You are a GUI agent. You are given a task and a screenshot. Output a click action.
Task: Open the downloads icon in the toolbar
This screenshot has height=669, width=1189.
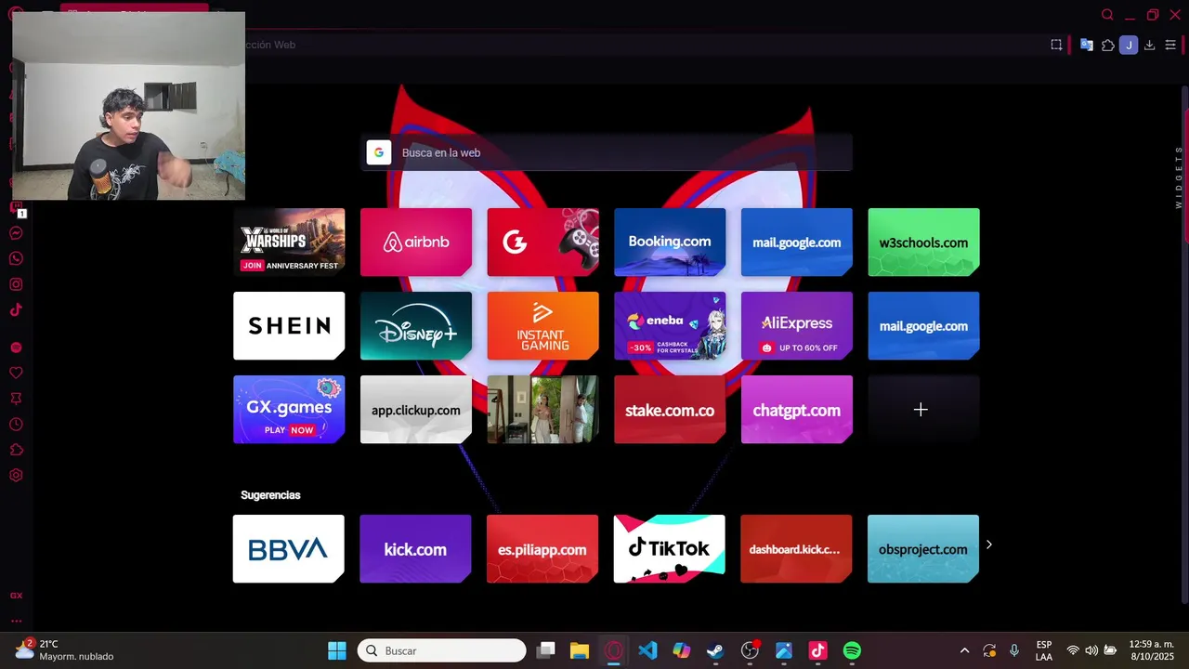(x=1149, y=45)
